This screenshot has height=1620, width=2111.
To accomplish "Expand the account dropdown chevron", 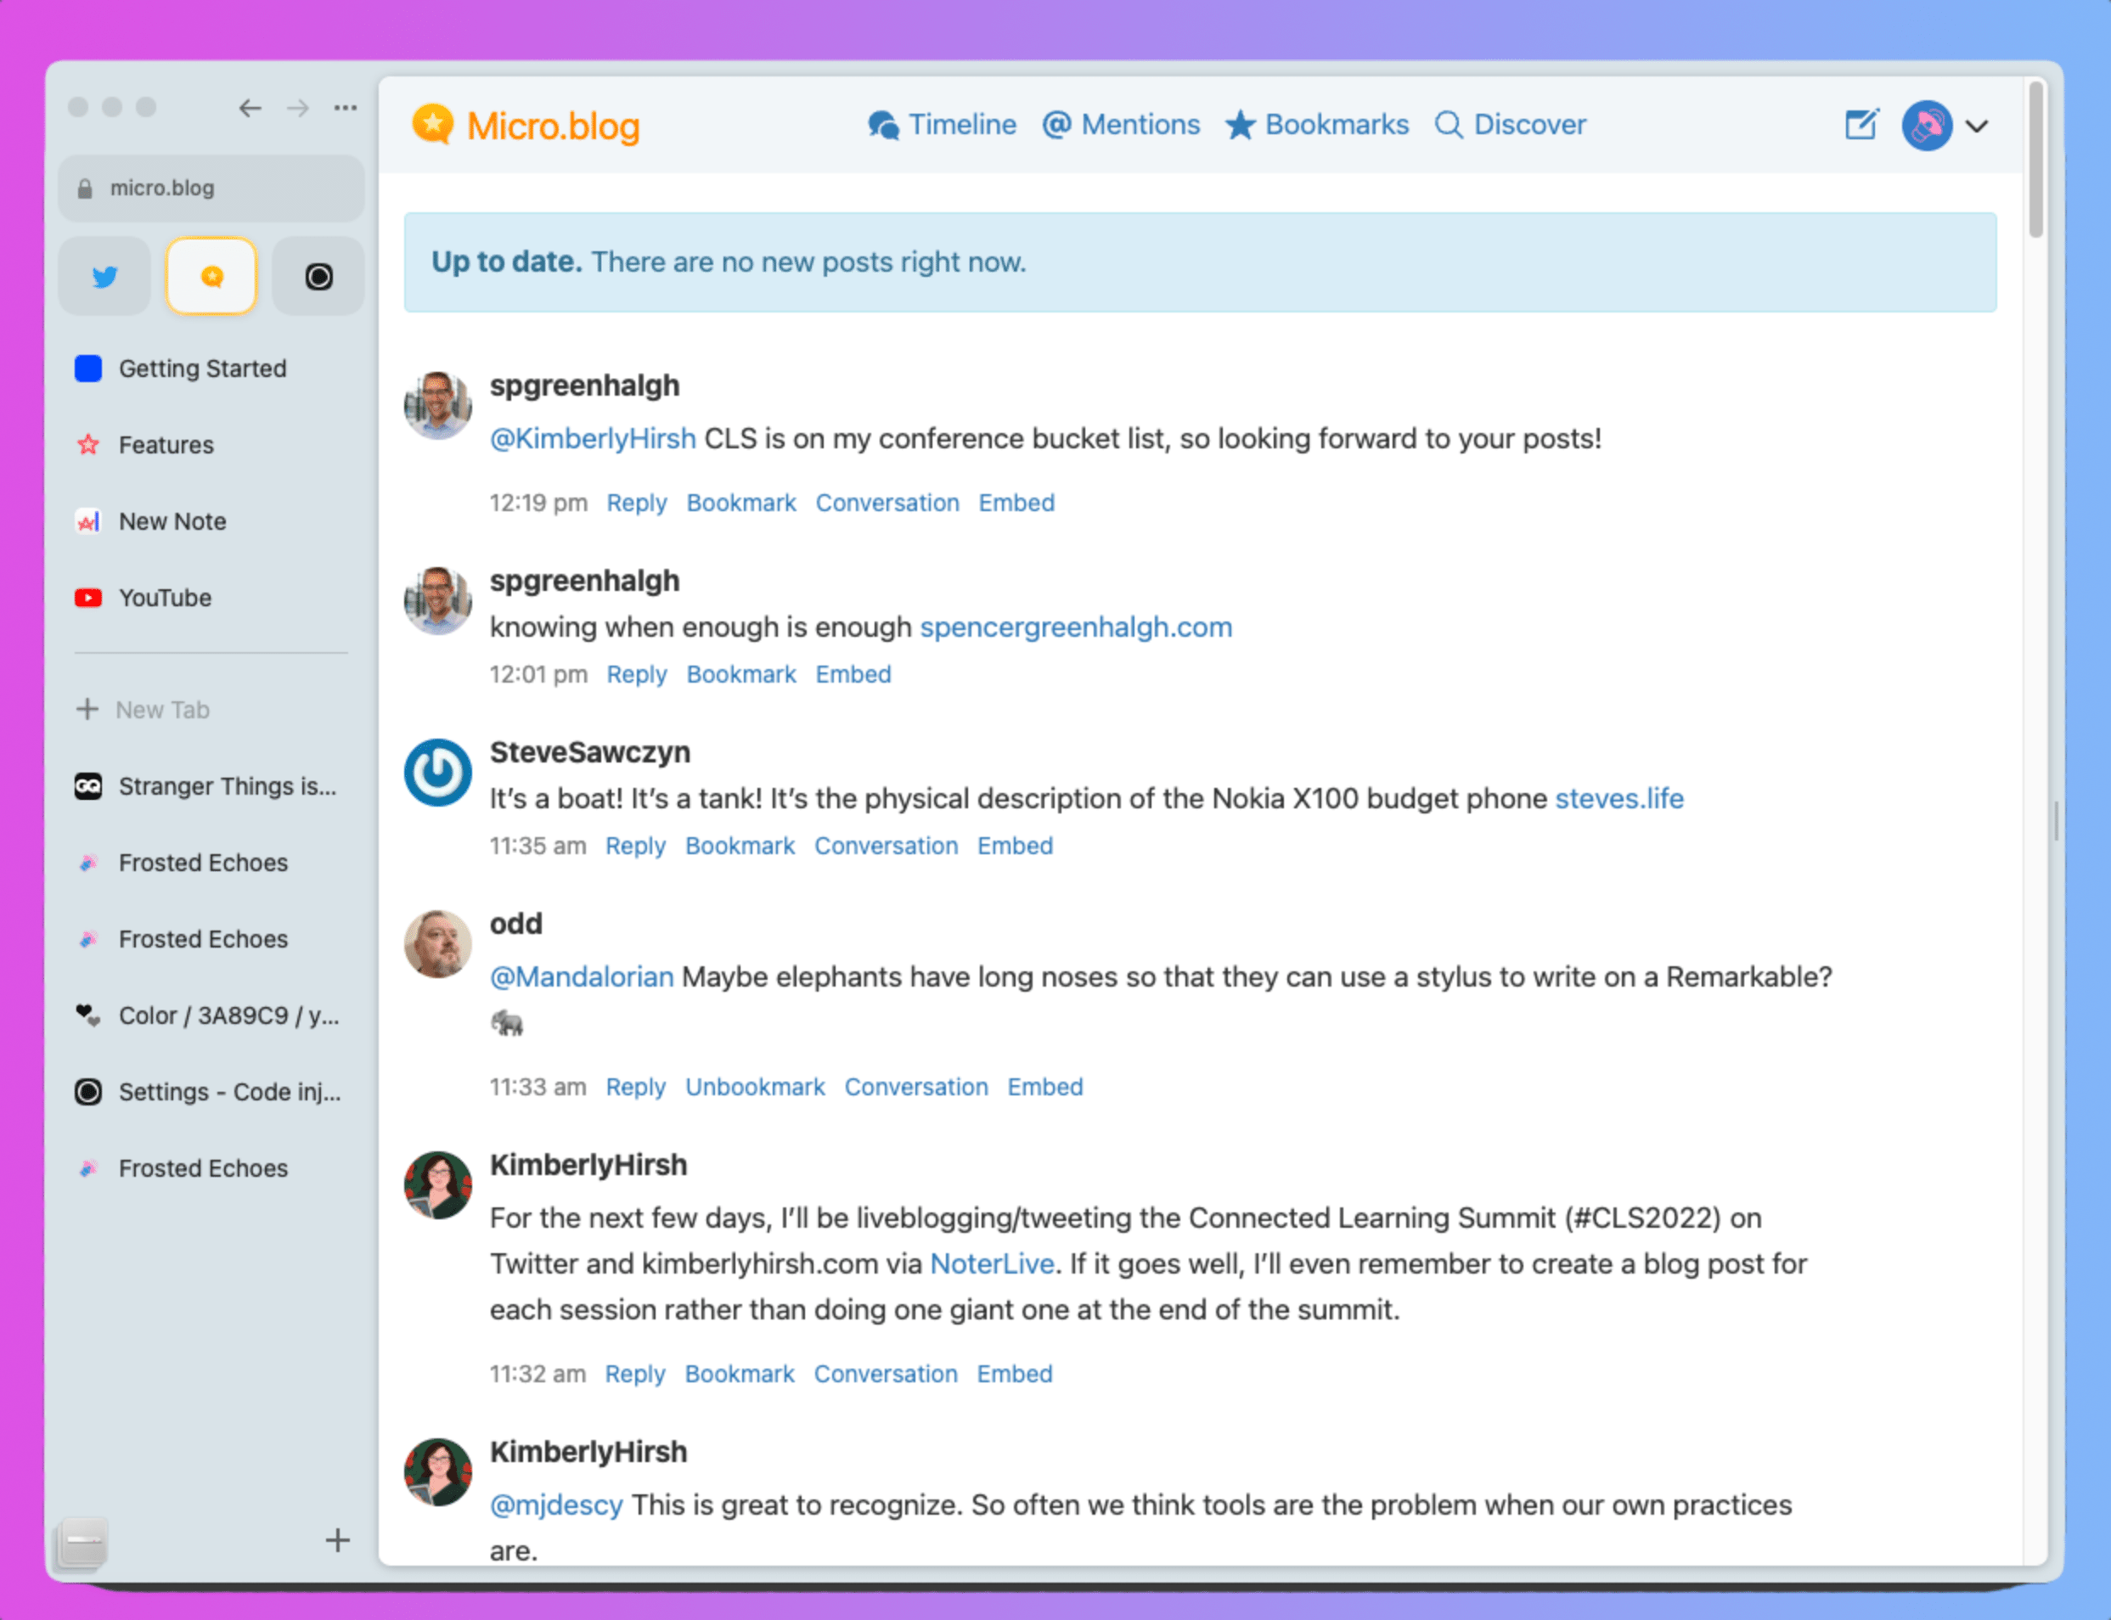I will [1977, 127].
